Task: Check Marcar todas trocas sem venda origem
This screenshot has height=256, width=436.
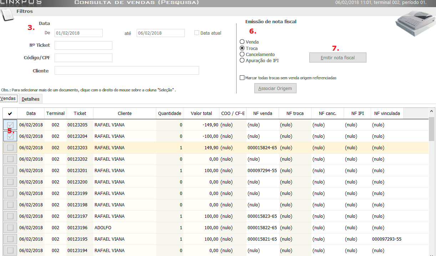Action: pyautogui.click(x=242, y=78)
